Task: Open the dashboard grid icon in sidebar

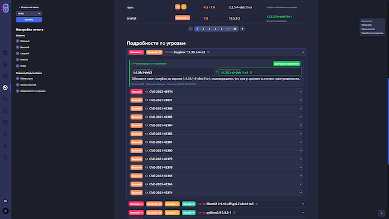Action: (5, 53)
